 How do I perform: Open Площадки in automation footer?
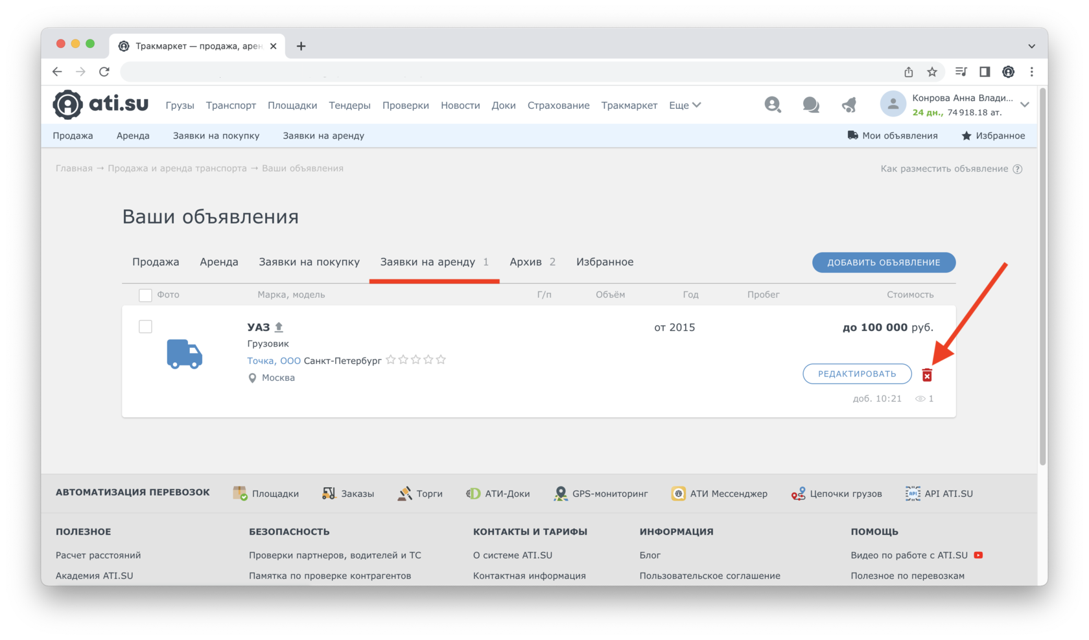click(266, 494)
